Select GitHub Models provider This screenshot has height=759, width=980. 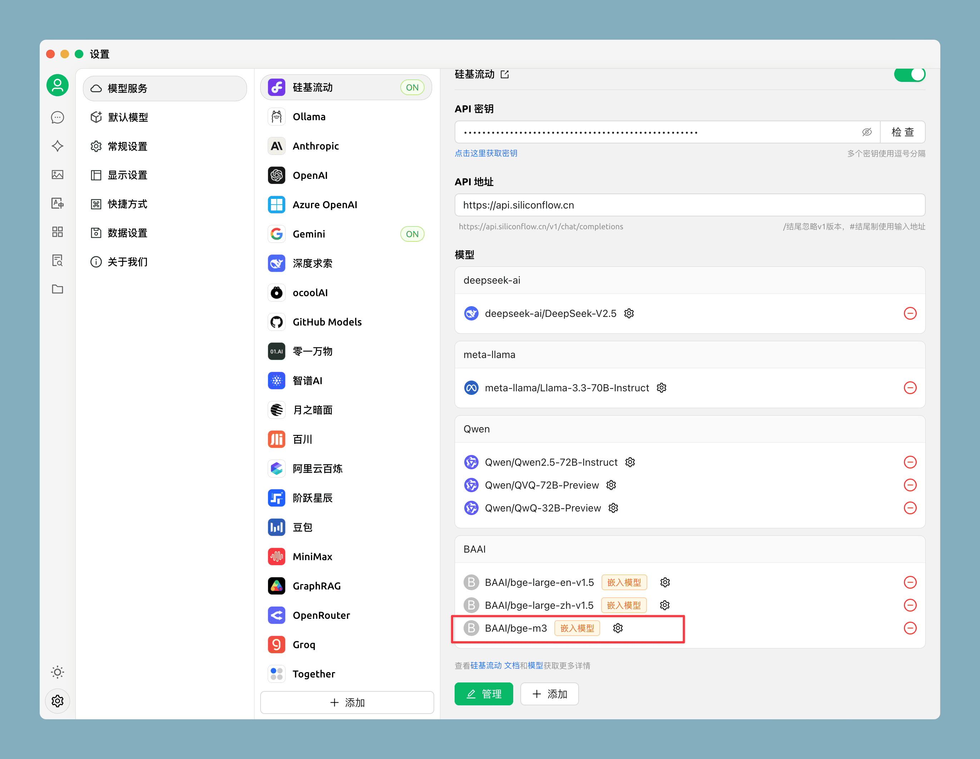[x=346, y=322]
